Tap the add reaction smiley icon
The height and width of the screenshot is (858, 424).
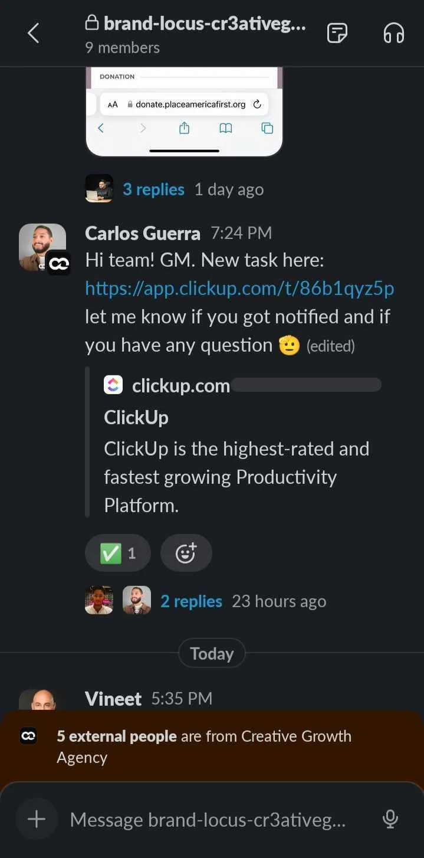pyautogui.click(x=186, y=553)
